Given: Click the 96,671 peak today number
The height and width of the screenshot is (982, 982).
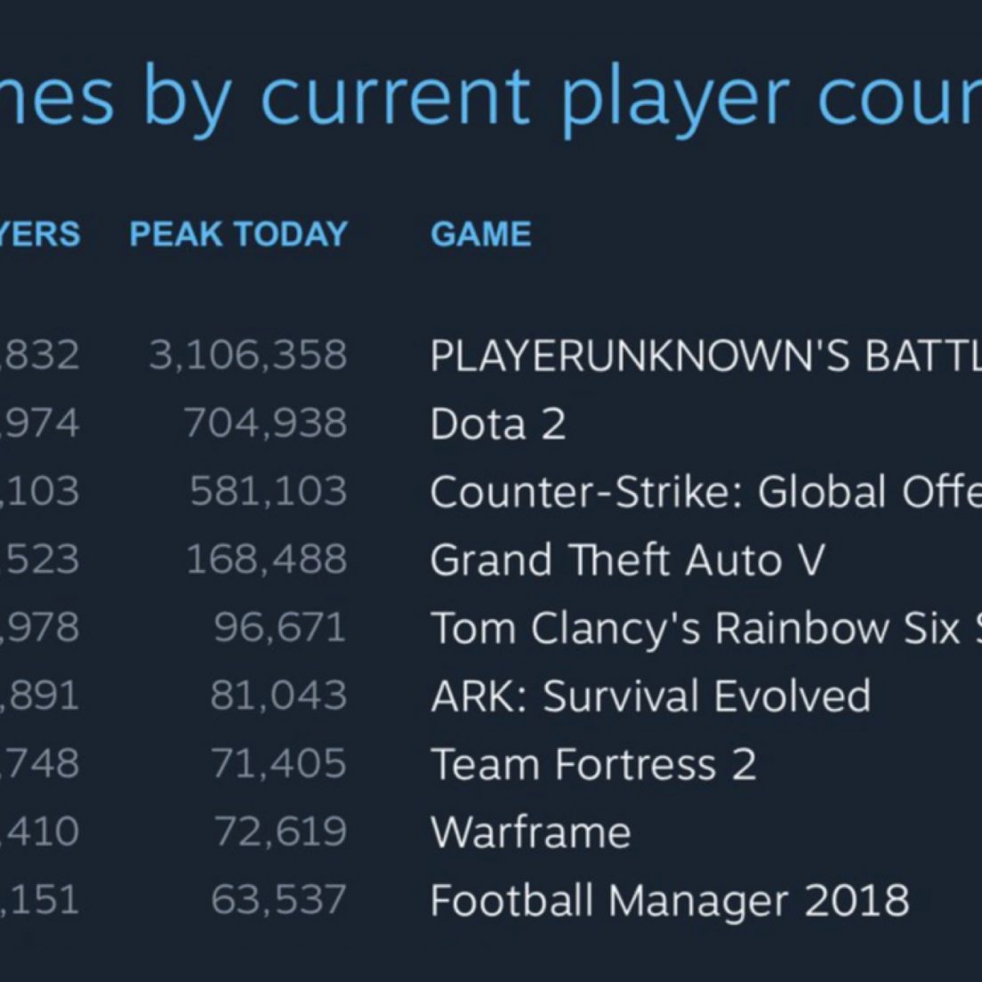Looking at the screenshot, I should point(279,629).
